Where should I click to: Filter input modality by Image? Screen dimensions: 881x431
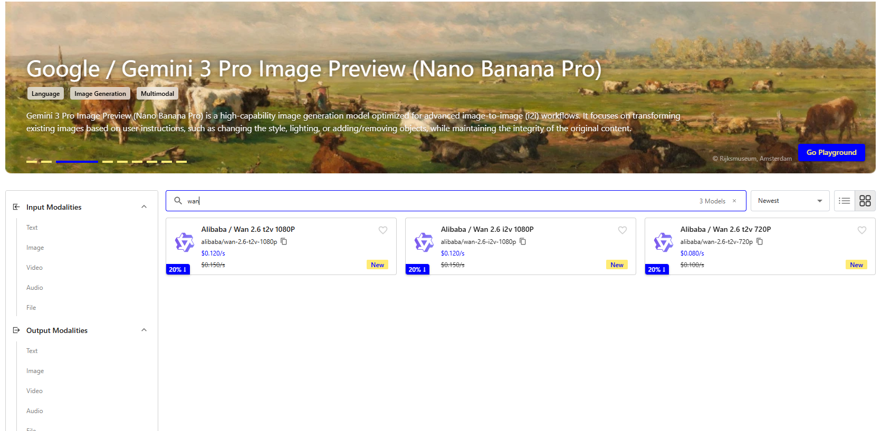(x=35, y=248)
